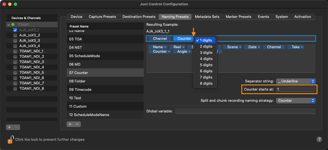Switch to the Capture Presets tab
The image size is (328, 150).
tap(102, 17)
